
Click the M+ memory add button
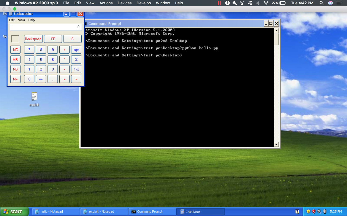point(15,79)
